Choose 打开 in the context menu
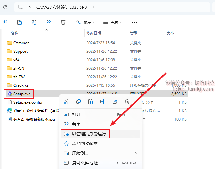The width and height of the screenshot is (215, 169). [101, 114]
